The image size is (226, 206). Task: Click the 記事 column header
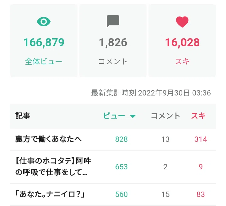23,116
